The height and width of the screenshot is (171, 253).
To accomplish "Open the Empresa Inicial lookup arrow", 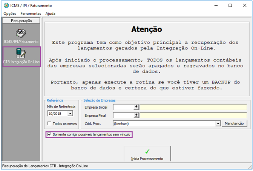I will [x=136, y=107].
